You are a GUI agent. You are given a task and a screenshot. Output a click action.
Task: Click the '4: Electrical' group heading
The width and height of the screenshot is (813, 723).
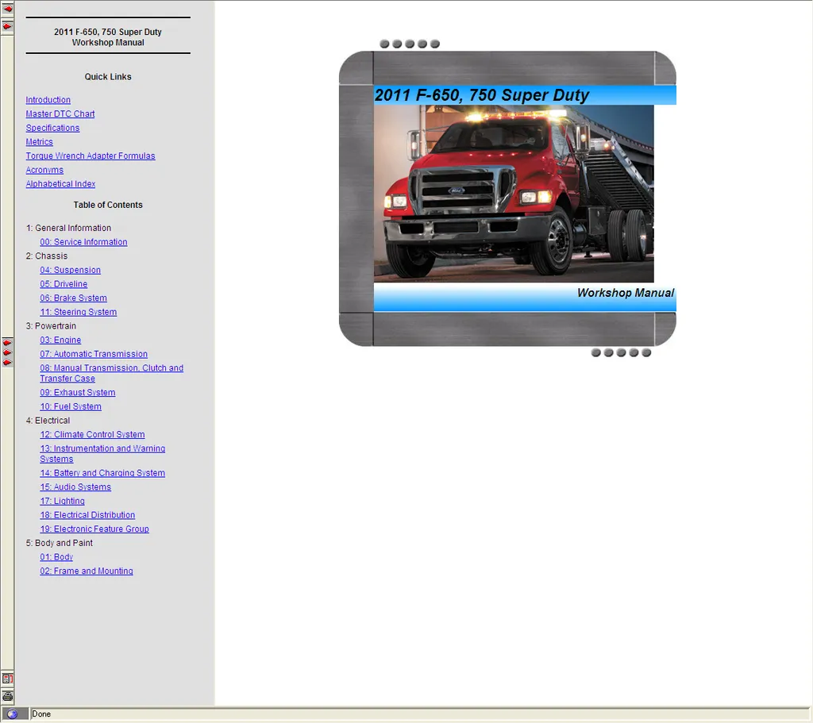(48, 421)
